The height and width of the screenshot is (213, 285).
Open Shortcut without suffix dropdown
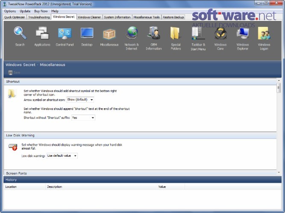pos(83,118)
